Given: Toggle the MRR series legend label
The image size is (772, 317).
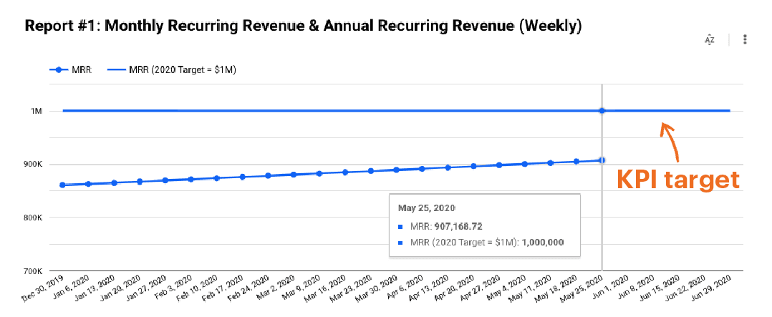Looking at the screenshot, I should pos(82,70).
